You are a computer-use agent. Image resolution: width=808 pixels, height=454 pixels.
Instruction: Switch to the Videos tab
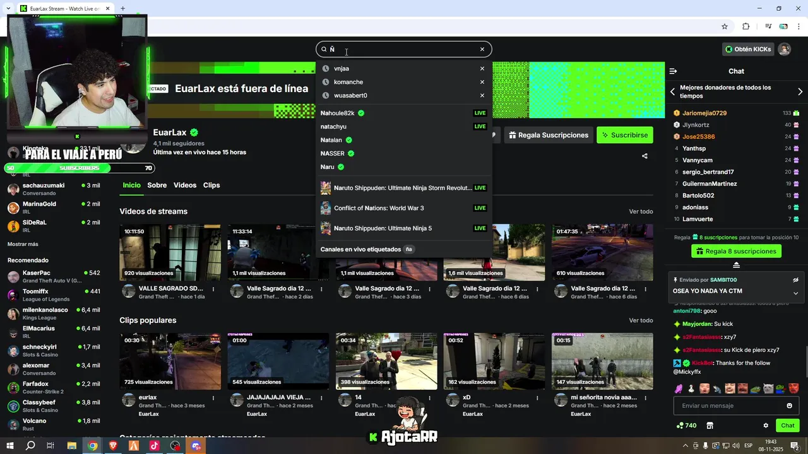pyautogui.click(x=185, y=185)
